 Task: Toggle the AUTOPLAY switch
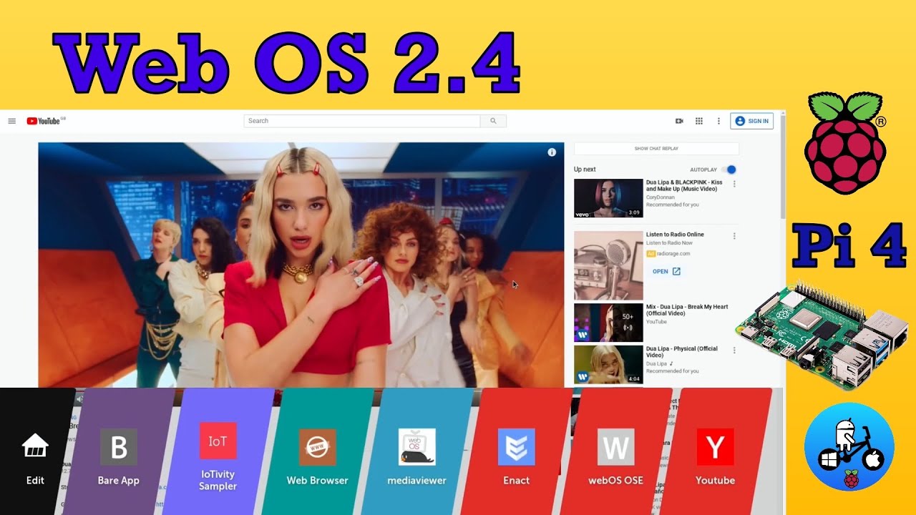tap(729, 170)
